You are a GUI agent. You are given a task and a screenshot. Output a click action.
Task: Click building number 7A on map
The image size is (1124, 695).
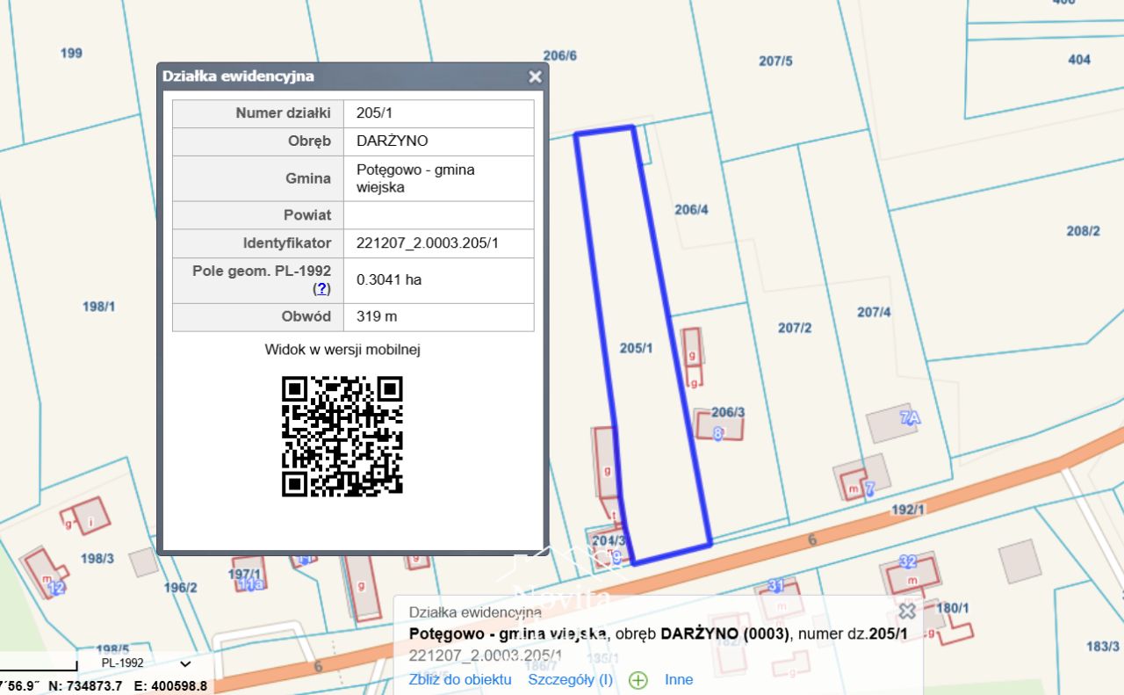point(910,418)
